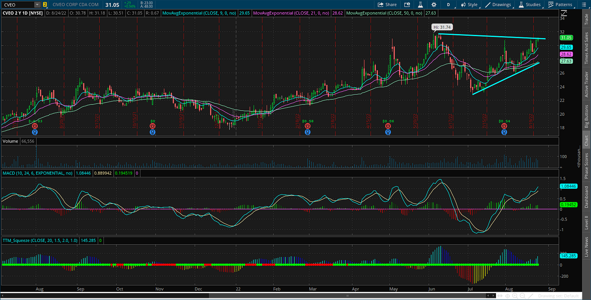Screen dimensions: 591x300
Task: Click the earnings phone icon labeled $-0.03
Action: (35, 126)
